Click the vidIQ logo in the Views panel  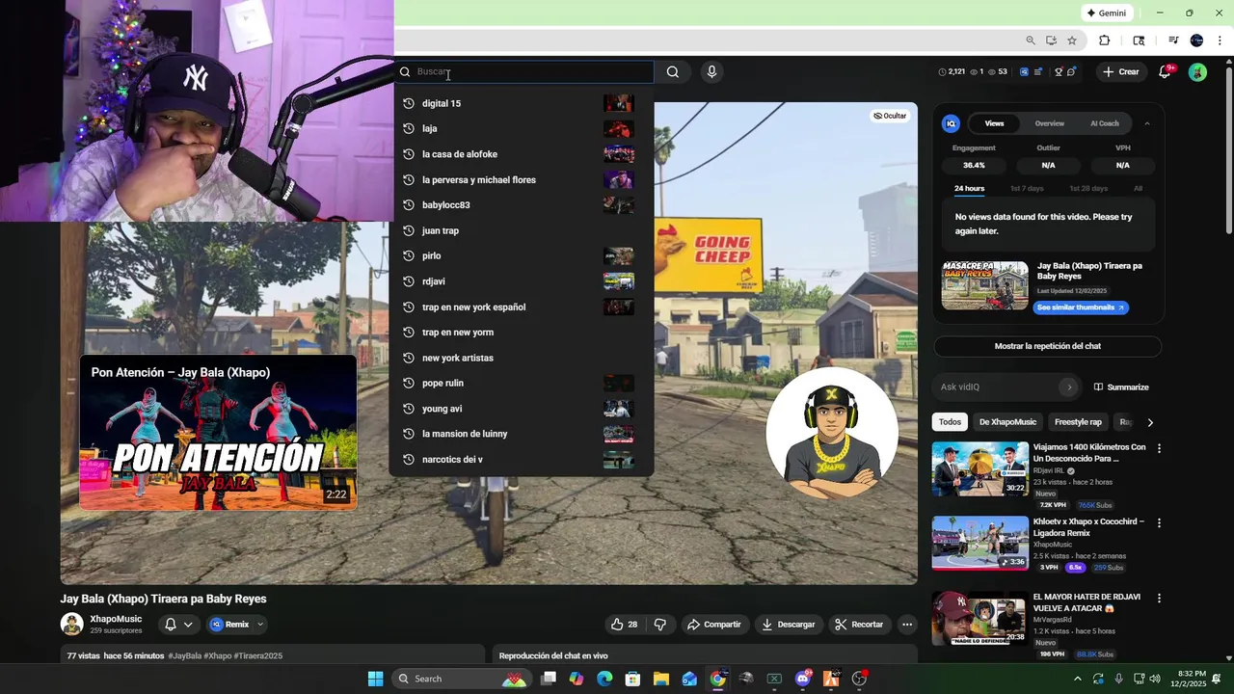point(951,123)
